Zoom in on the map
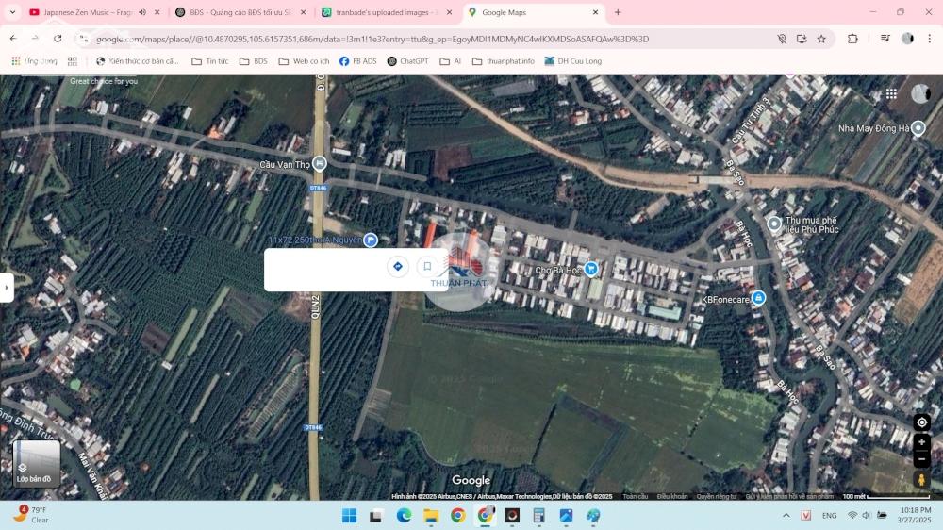Viewport: 943px width, 530px height. (921, 442)
